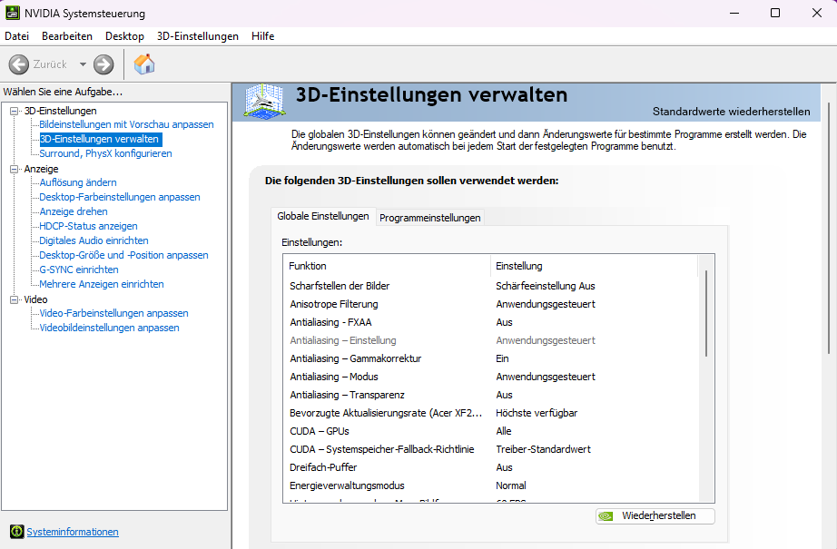Open Bildeinstellungen mit Vorschau anpassen
The height and width of the screenshot is (549, 837).
point(126,124)
